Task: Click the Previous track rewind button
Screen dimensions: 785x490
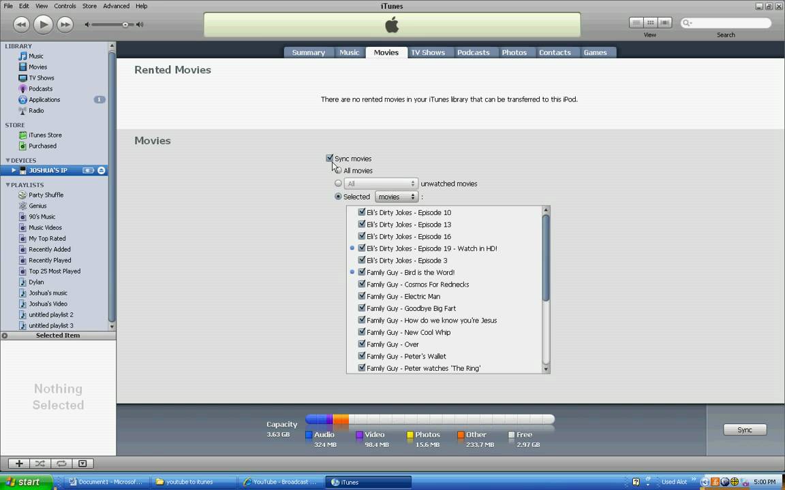Action: [21, 24]
